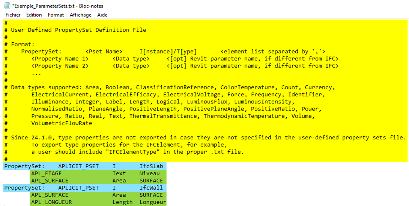Open the Edition menu

pyautogui.click(x=34, y=15)
